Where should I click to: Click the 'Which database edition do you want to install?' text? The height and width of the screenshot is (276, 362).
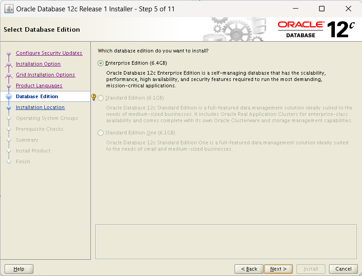(x=153, y=51)
